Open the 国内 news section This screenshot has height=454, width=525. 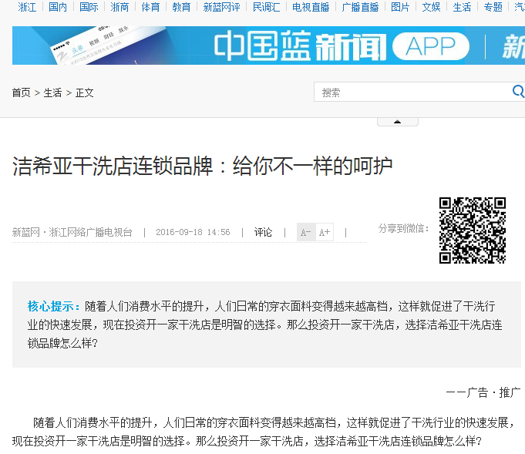point(58,7)
